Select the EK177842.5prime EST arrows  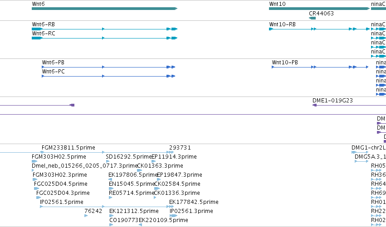point(171,207)
